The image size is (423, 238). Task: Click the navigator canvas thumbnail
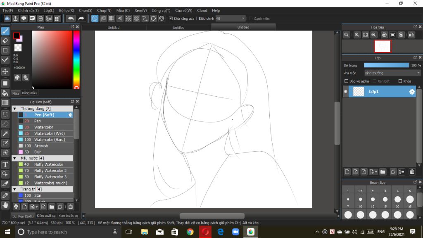tap(383, 46)
